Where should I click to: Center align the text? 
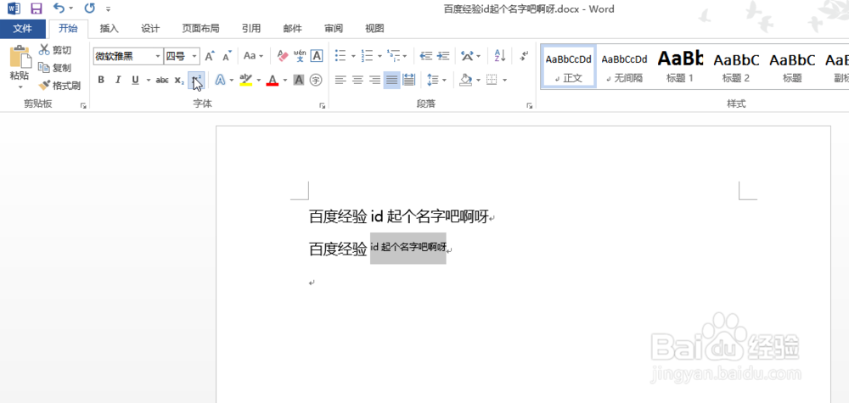357,80
